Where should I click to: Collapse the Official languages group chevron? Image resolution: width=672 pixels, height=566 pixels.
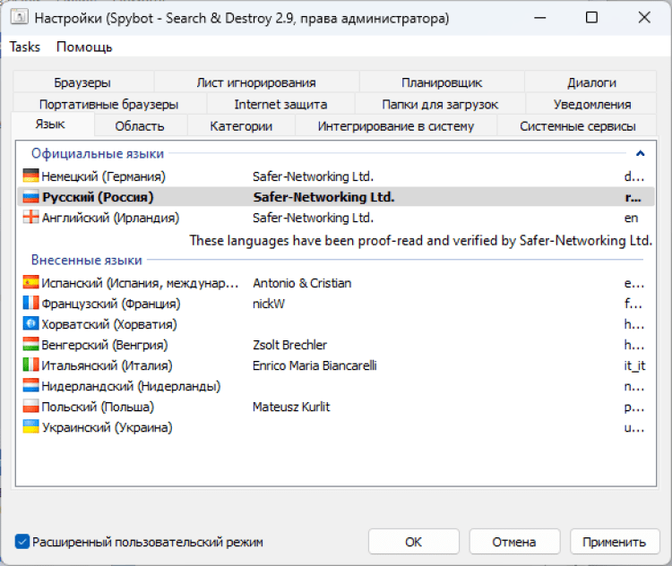640,154
